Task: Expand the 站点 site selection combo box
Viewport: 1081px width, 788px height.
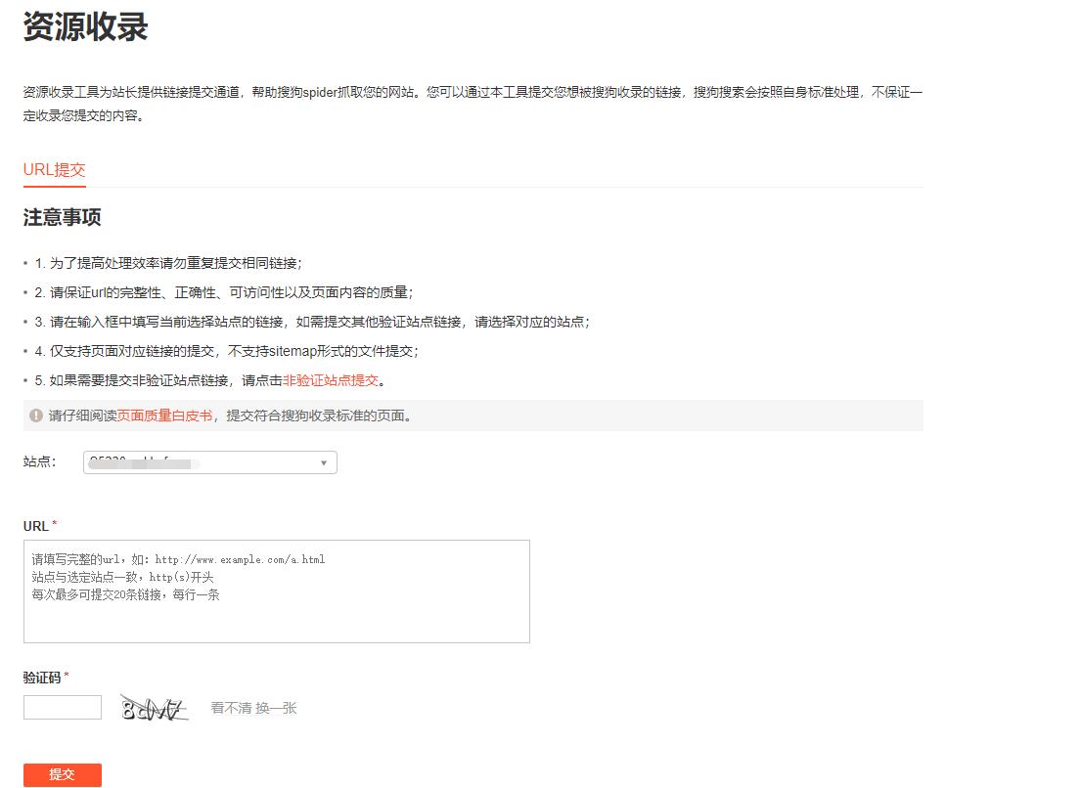Action: click(210, 462)
